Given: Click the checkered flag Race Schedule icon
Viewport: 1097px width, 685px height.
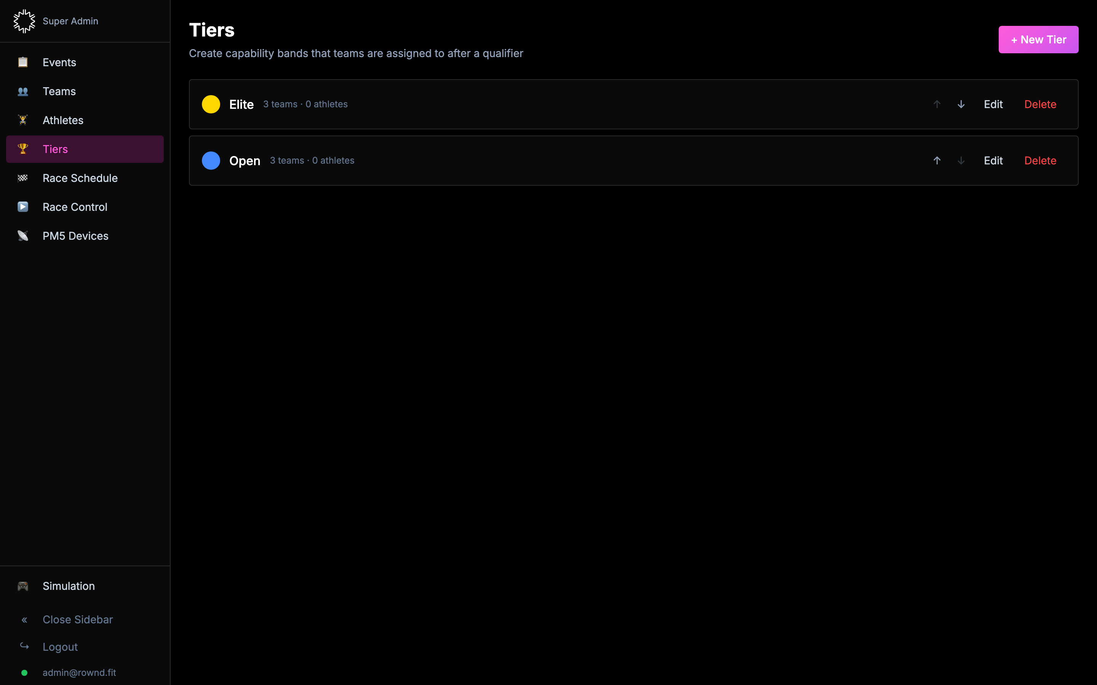Looking at the screenshot, I should [23, 178].
